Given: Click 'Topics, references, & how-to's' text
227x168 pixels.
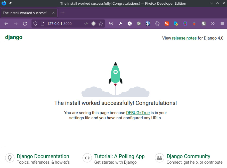Looking at the screenshot, I should [x=43, y=162].
